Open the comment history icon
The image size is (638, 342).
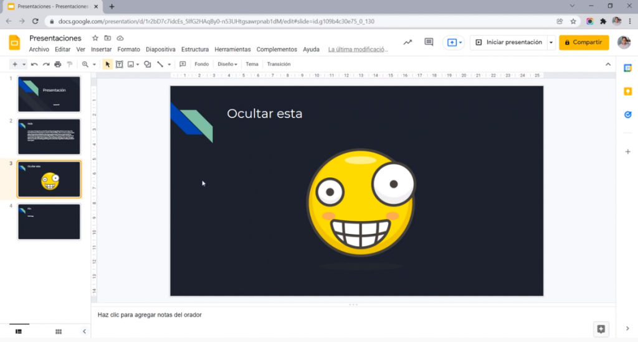tap(429, 42)
